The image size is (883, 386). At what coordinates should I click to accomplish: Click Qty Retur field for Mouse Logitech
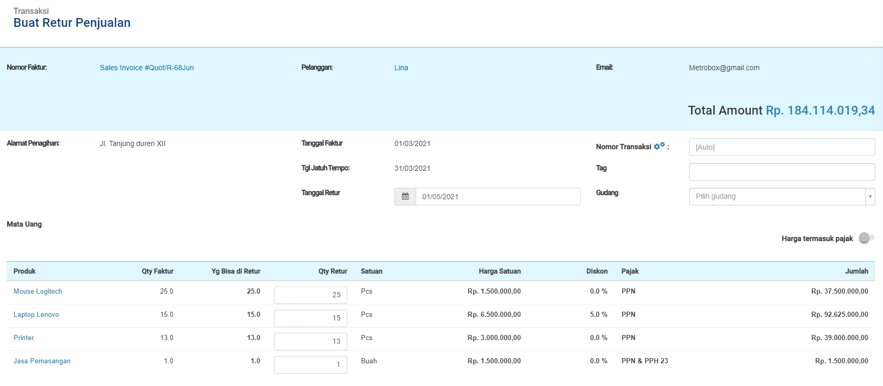(x=311, y=295)
